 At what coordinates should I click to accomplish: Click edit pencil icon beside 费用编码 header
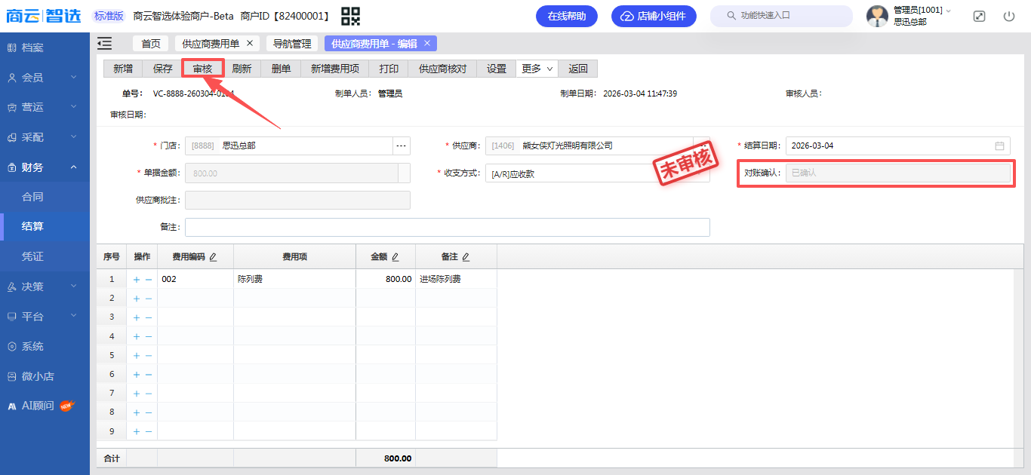click(x=213, y=257)
